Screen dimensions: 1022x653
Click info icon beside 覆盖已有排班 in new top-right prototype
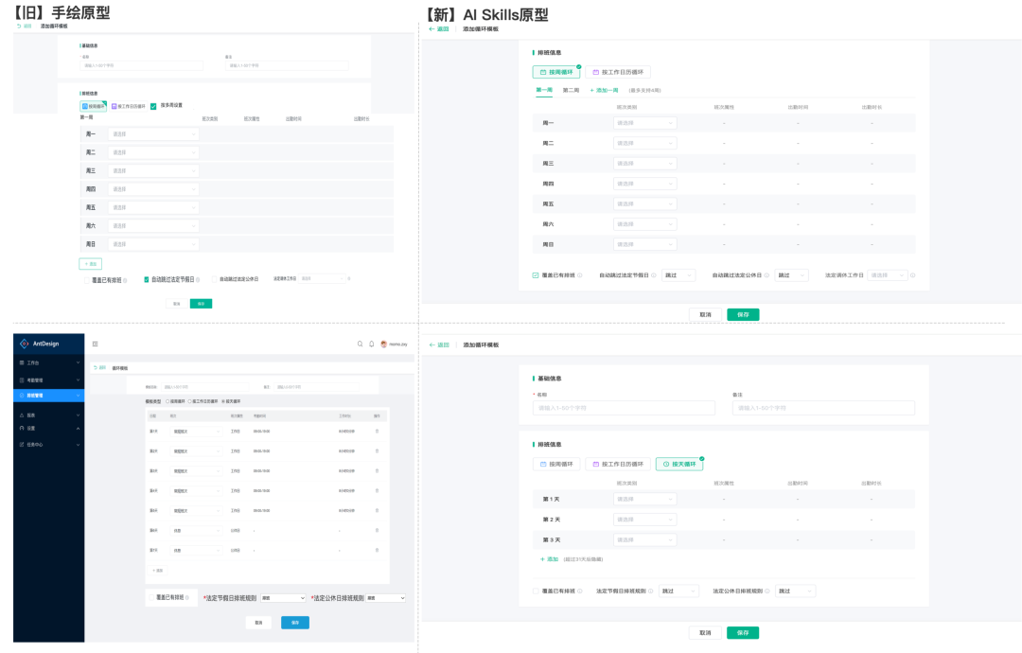579,275
